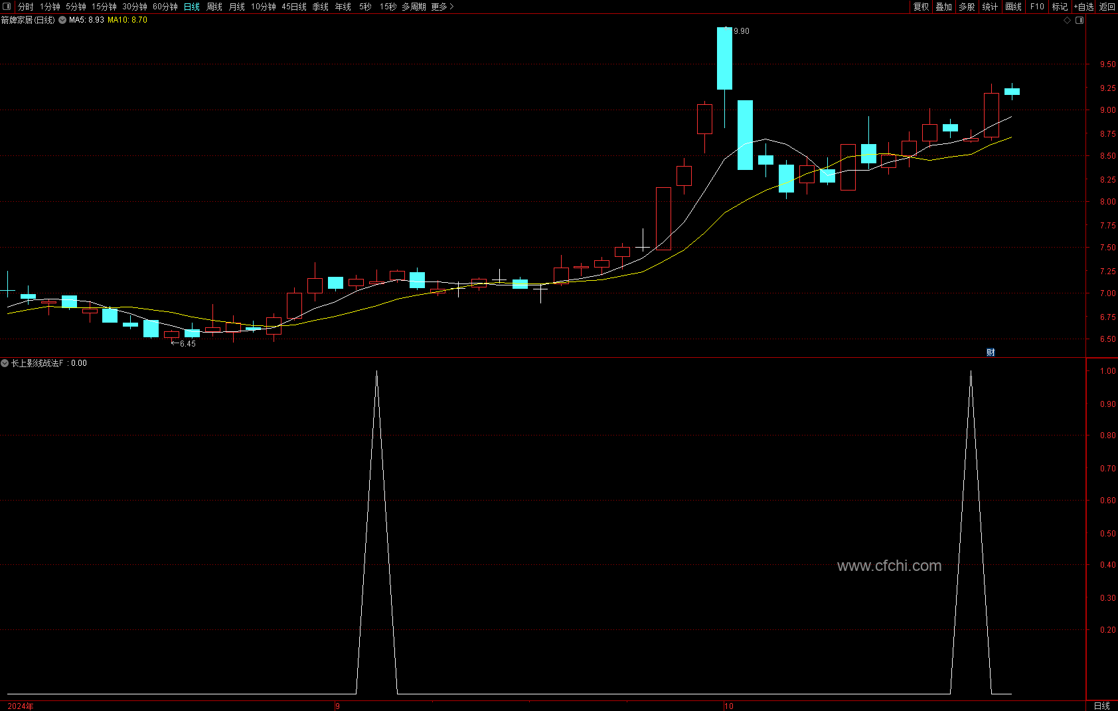Open the 更多 periods dropdown
The width and height of the screenshot is (1118, 711).
point(442,7)
